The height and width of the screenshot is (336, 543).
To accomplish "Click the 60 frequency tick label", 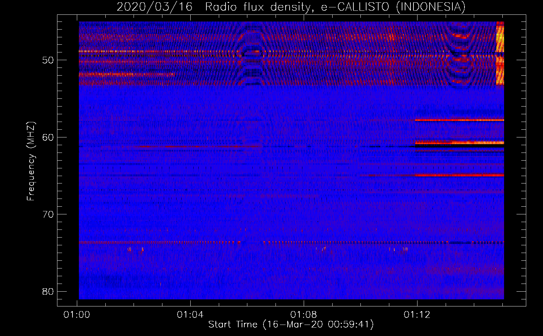I will click(48, 137).
